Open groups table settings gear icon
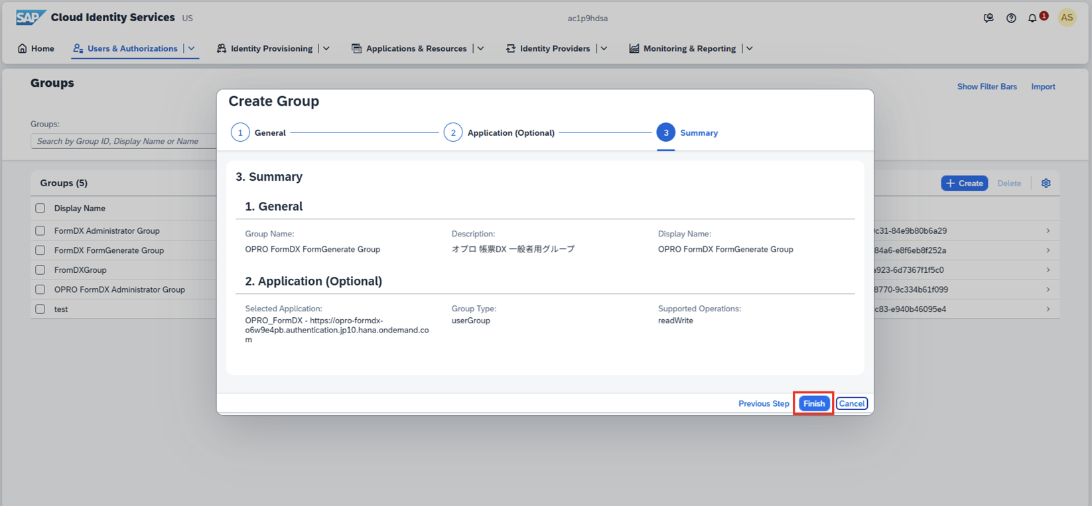 [1046, 183]
